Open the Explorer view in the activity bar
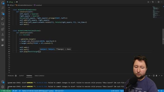The height and width of the screenshot is (92, 164). (x=3, y=3)
